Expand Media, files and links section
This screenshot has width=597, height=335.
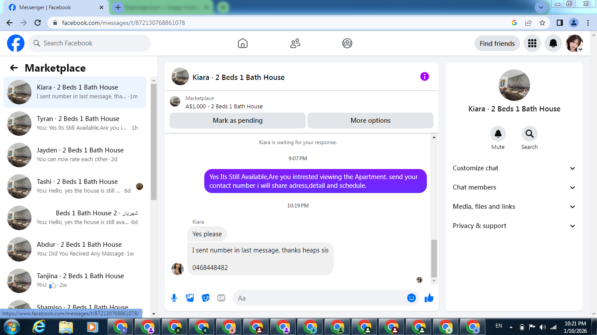pos(514,207)
